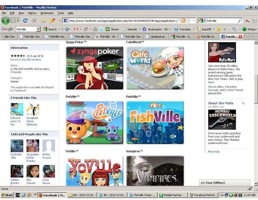Go to the Home page icon
This screenshot has height=200, width=258.
(43, 21)
